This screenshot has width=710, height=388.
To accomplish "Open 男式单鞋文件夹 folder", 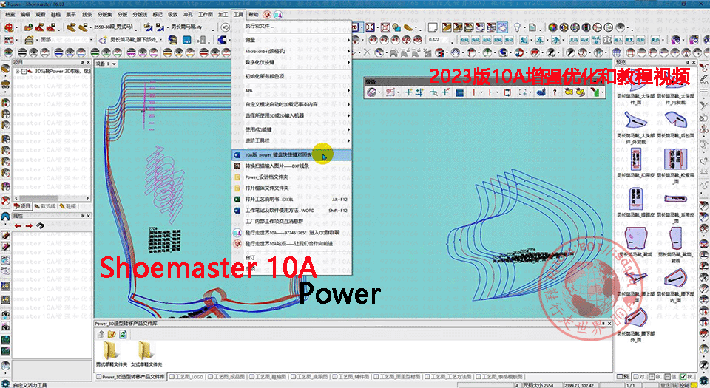I will coord(111,353).
